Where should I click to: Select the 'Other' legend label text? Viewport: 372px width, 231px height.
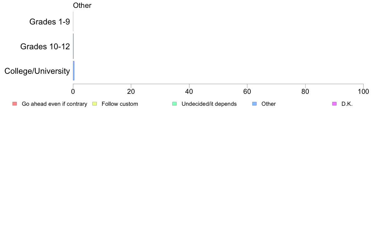(x=269, y=104)
